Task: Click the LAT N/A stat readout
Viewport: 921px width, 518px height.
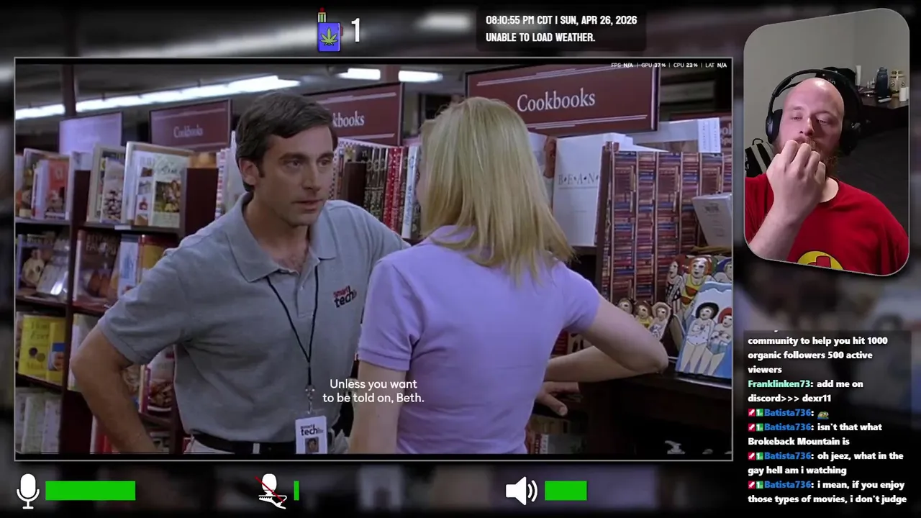Action: pos(716,65)
